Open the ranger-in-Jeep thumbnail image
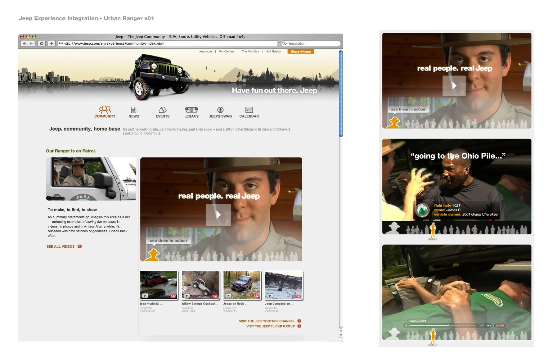Image resolution: width=553 pixels, height=357 pixels. (x=91, y=179)
